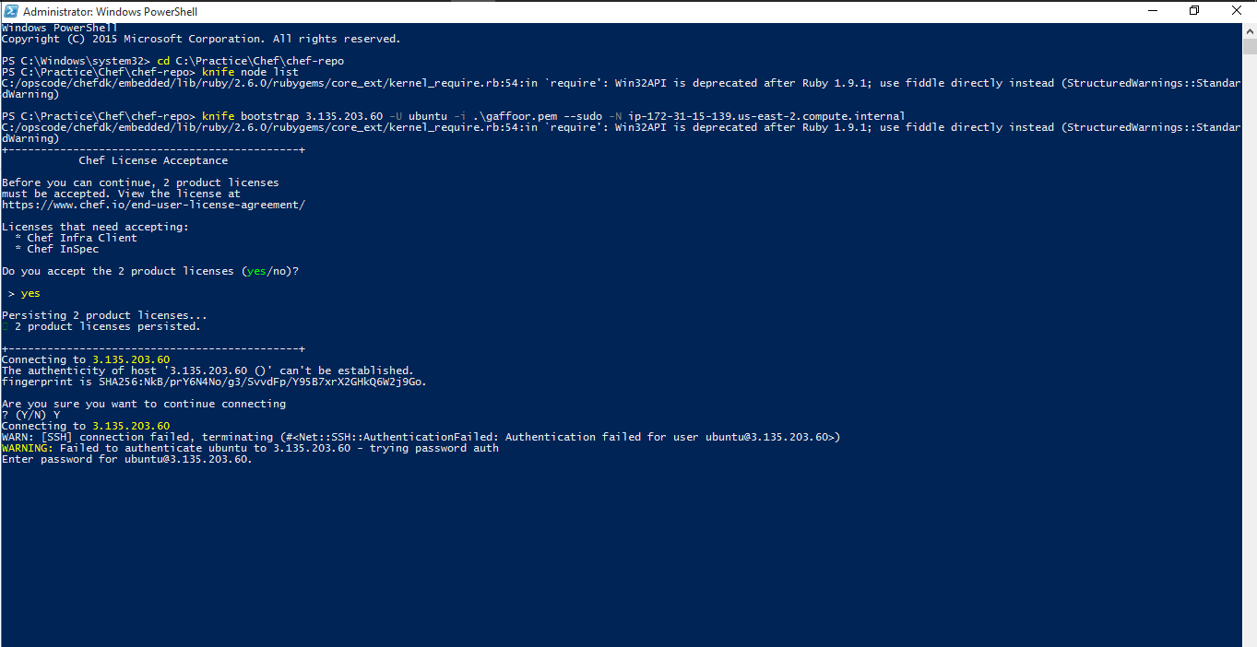Maximize the PowerShell window
This screenshot has width=1257, height=647.
click(x=1194, y=10)
